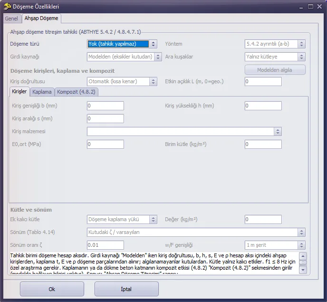The image size is (327, 302).
Task: Close the Döşeme Özellikleri dialog
Action: (x=319, y=7)
